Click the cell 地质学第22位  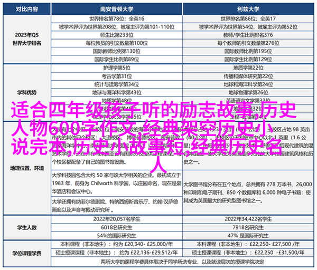tap(248, 68)
